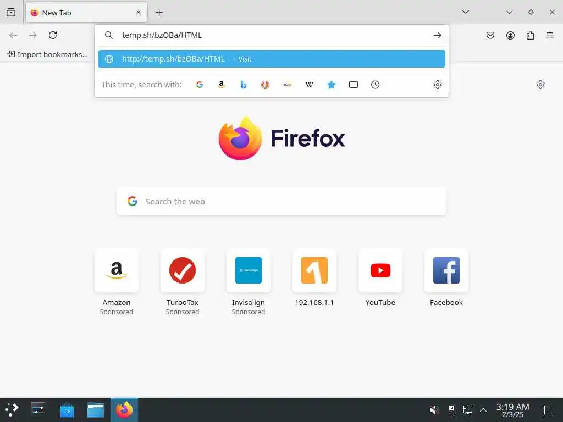Search this time with Bing
Image resolution: width=563 pixels, height=422 pixels.
(244, 85)
